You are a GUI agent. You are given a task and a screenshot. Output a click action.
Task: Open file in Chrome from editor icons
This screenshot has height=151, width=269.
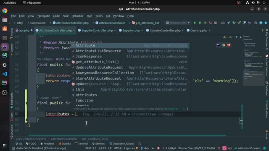coord(223,45)
